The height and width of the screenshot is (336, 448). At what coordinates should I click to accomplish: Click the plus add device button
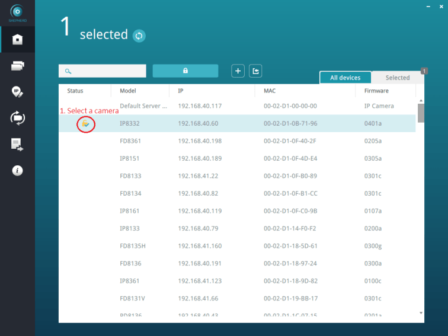(x=238, y=71)
